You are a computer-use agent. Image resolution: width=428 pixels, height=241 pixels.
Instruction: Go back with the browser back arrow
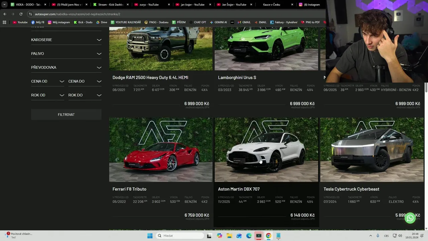tap(5, 14)
